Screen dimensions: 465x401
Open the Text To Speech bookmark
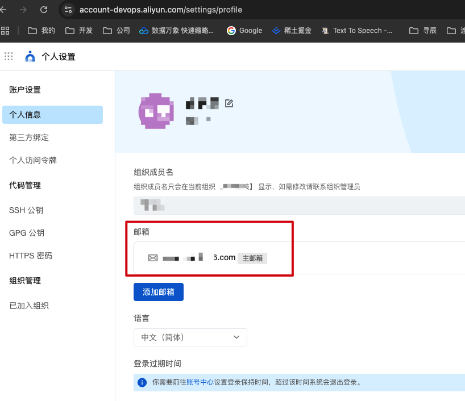point(357,31)
